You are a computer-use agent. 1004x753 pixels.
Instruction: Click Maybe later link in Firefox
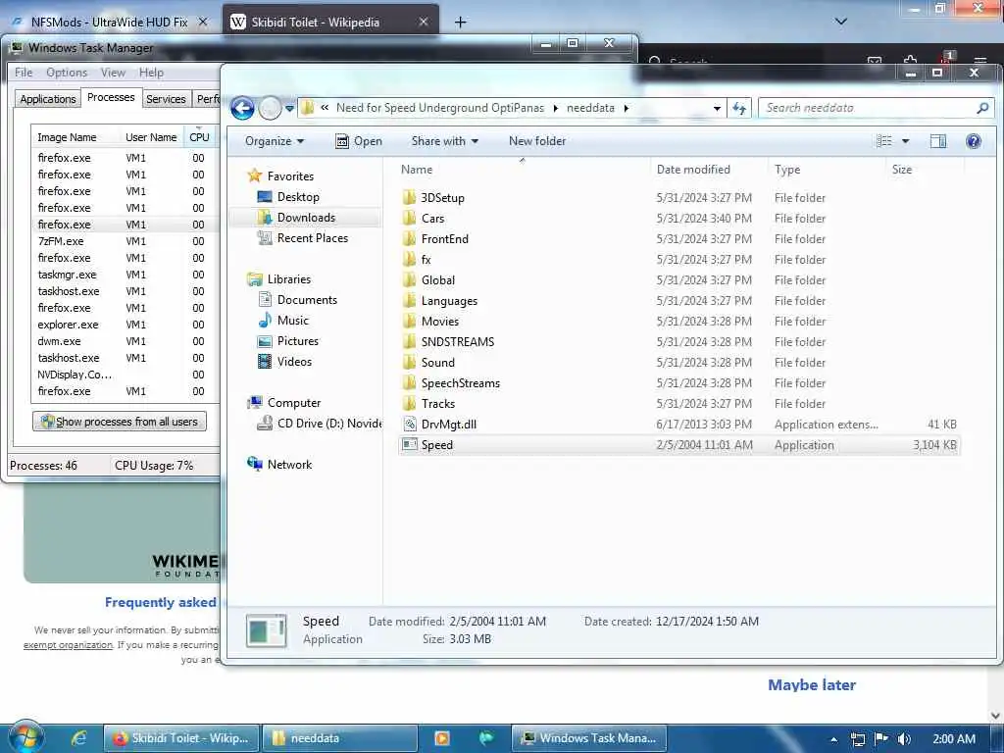(x=812, y=685)
